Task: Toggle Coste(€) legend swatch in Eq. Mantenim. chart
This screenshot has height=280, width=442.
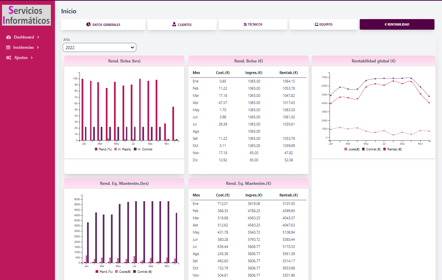Action: coord(116,272)
